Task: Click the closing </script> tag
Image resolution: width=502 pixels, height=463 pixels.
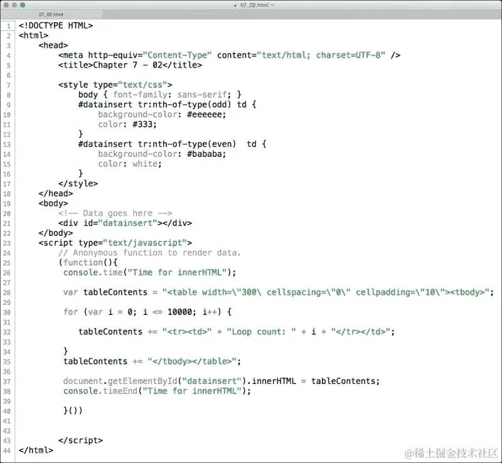Action: click(x=81, y=440)
